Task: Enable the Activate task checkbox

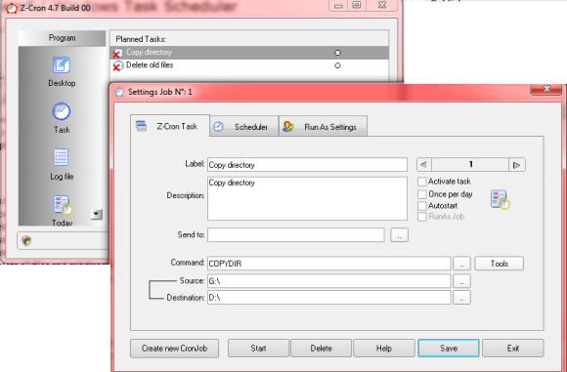Action: point(422,182)
